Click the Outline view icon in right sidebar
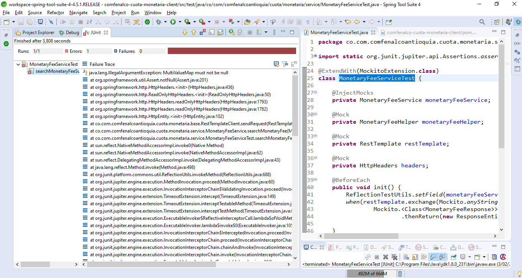Image resolution: width=522 pixels, height=278 pixels. tap(517, 69)
